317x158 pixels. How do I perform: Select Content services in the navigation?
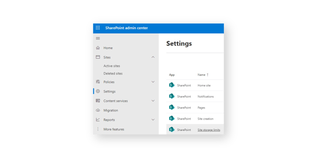pyautogui.click(x=115, y=101)
